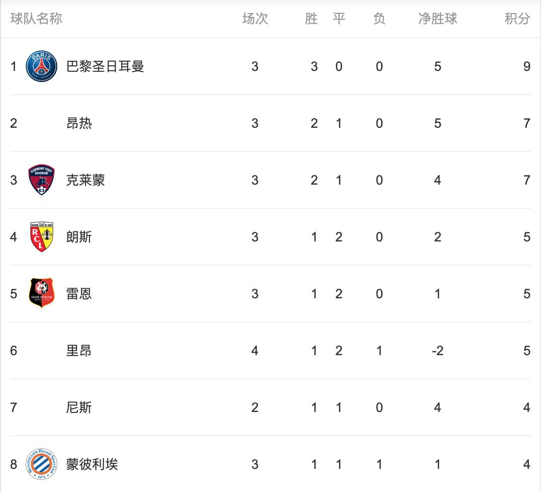This screenshot has height=492, width=541.
Task: Open the 朗斯 team name link
Action: (79, 237)
